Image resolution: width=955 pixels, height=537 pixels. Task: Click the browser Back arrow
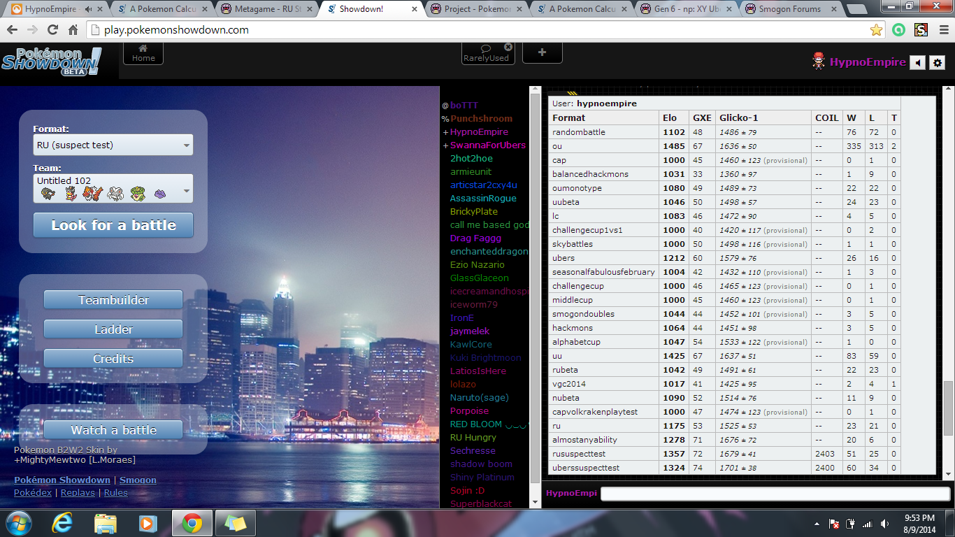coord(12,30)
